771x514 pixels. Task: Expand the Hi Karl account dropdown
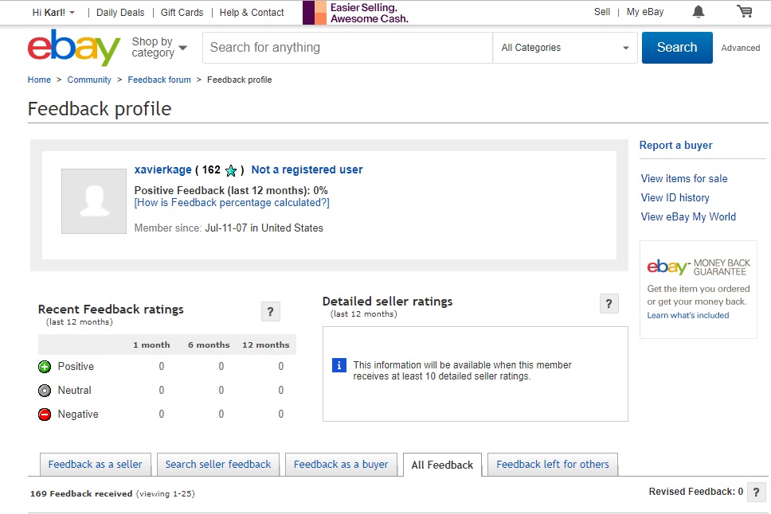pyautogui.click(x=54, y=13)
